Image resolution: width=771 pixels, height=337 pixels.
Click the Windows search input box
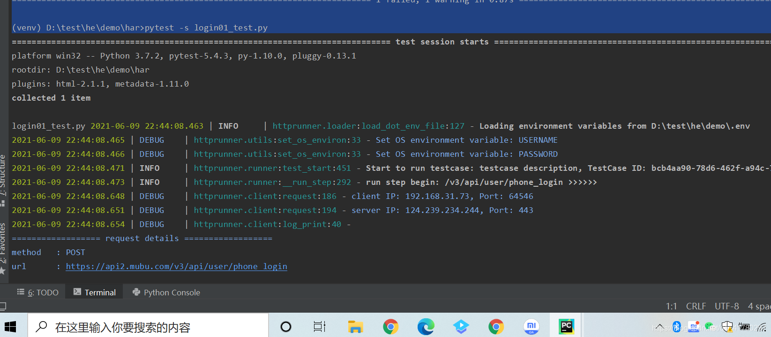(x=148, y=326)
